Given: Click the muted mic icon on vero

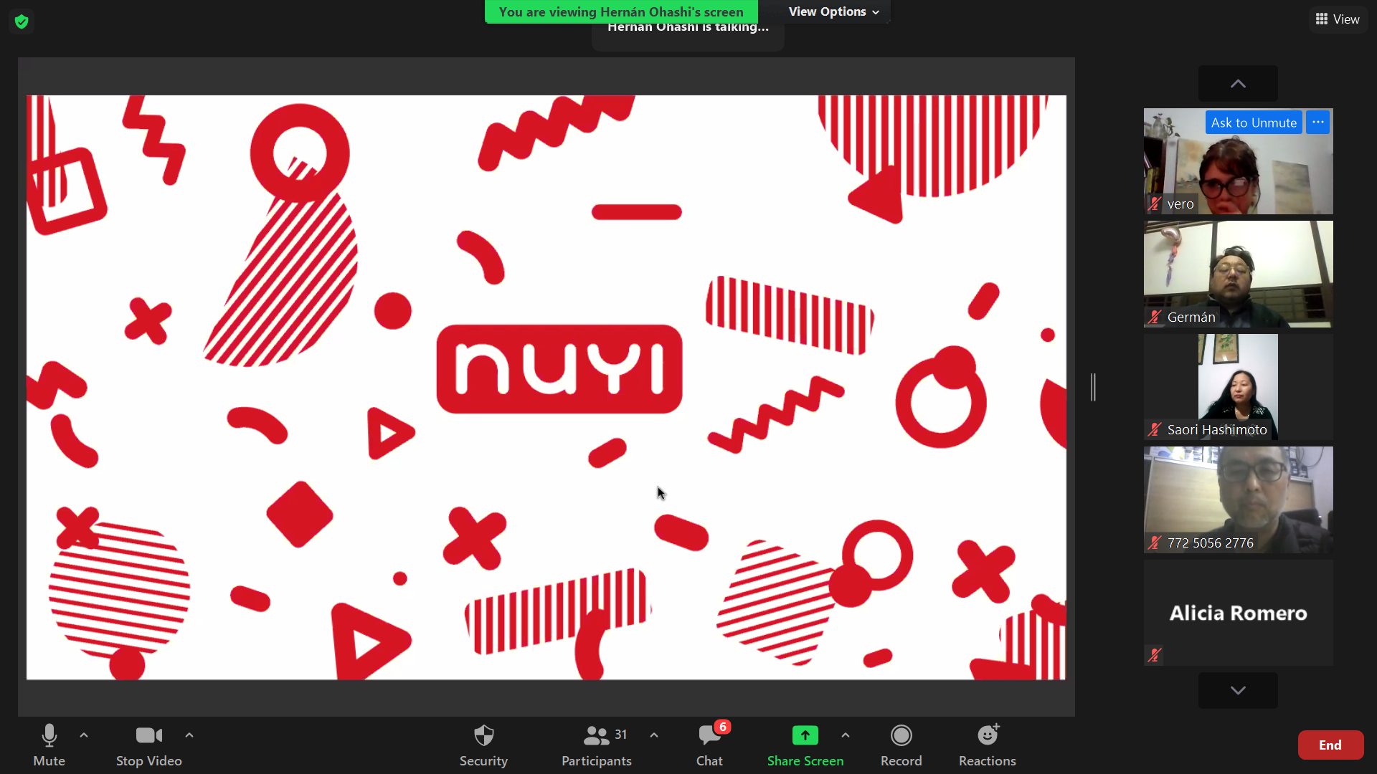Looking at the screenshot, I should (1155, 204).
